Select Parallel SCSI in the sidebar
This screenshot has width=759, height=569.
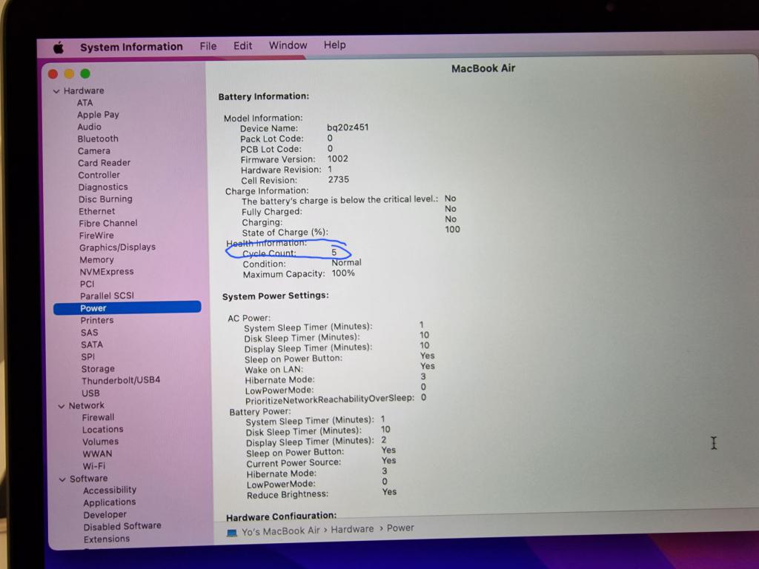tap(107, 296)
